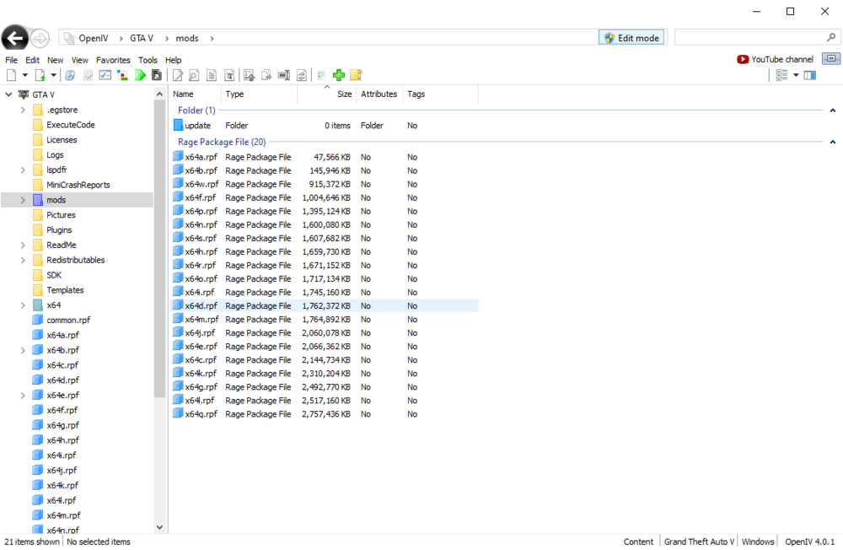Click the red and green blocks icon

click(x=122, y=75)
